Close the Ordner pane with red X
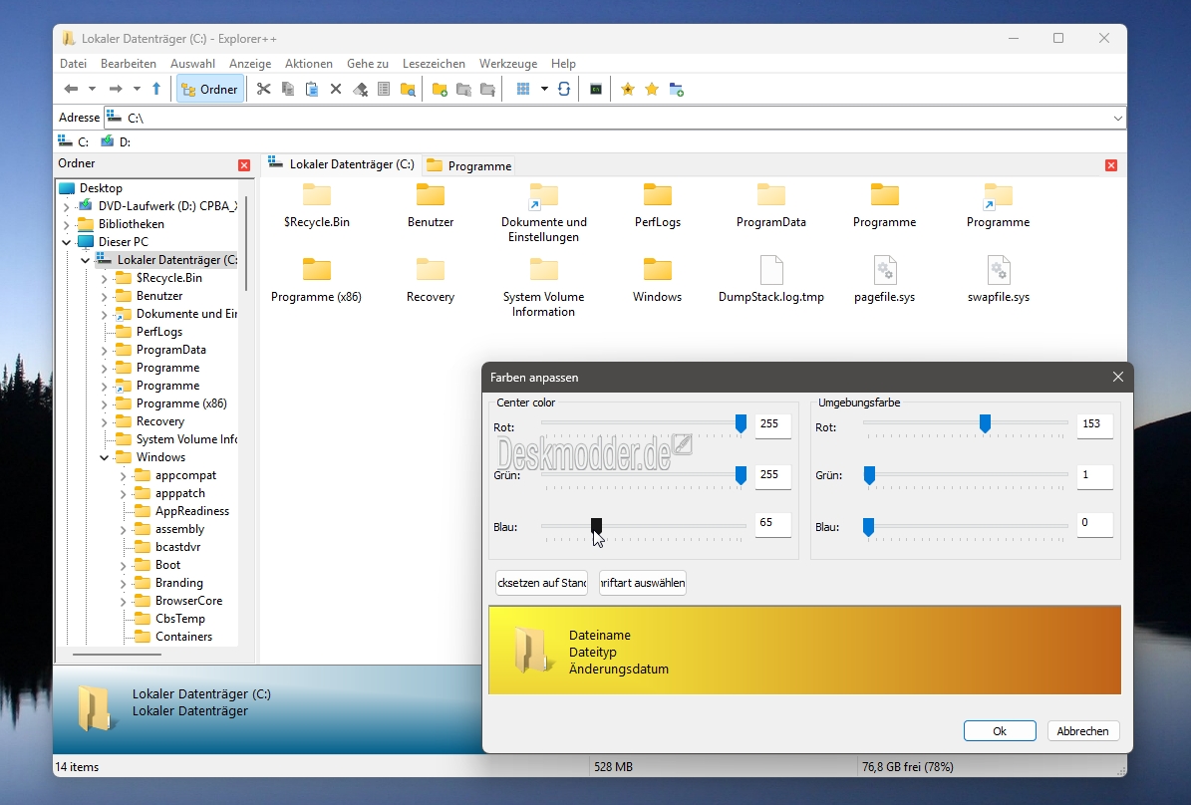 click(x=244, y=164)
